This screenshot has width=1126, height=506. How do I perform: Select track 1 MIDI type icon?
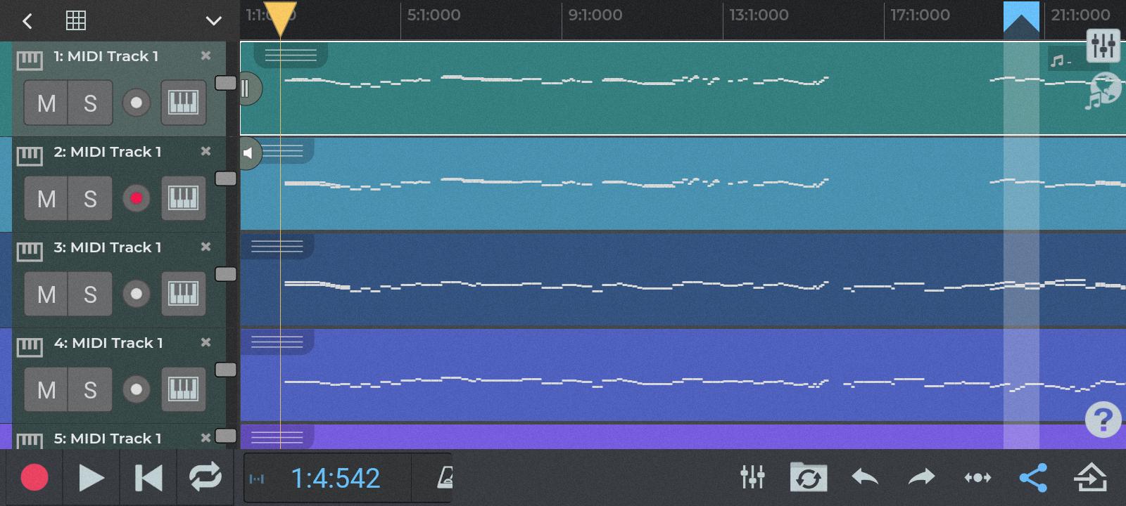coord(30,60)
